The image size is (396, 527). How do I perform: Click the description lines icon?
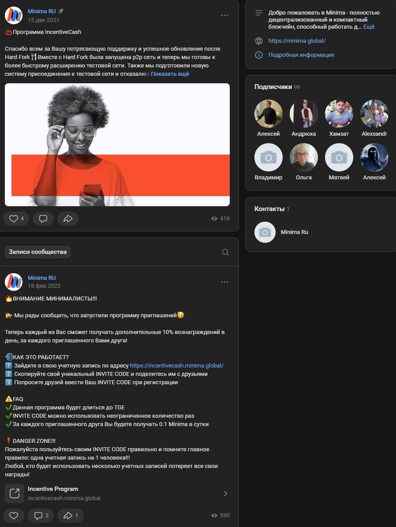point(259,13)
